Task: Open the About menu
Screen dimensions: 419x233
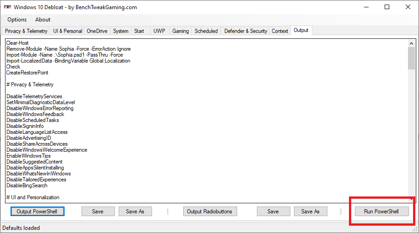Action: tap(43, 20)
